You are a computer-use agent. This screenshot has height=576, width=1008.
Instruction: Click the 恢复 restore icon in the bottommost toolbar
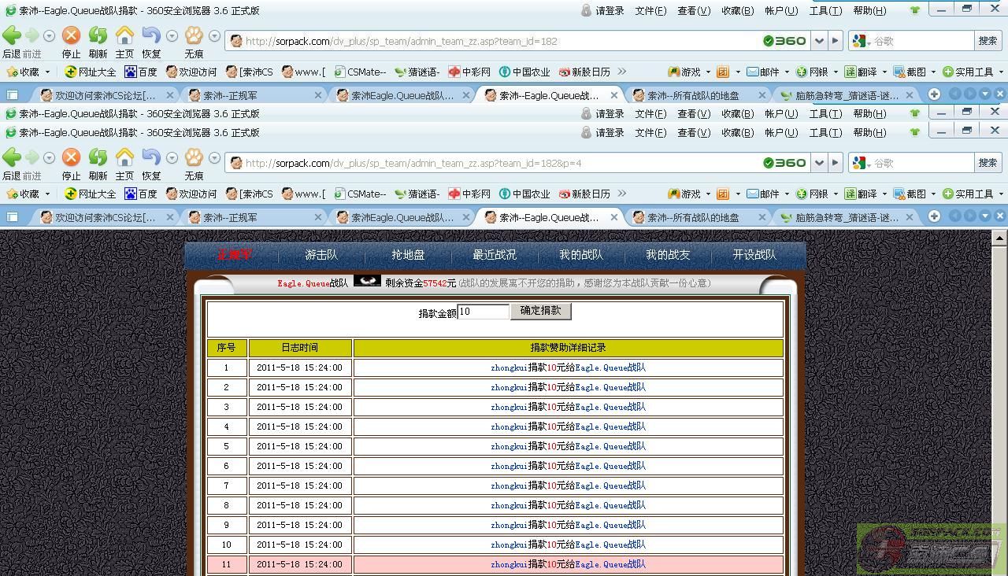coord(151,158)
